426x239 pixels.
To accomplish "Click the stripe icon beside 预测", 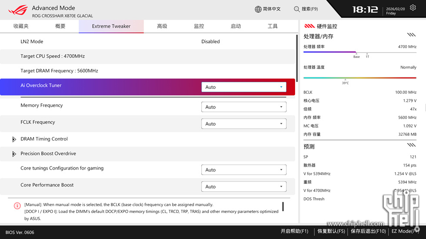I will pyautogui.click(x=411, y=145).
